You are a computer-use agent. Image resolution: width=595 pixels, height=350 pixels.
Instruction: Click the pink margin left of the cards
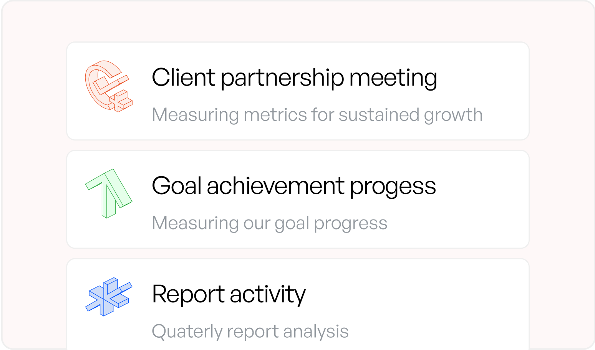click(x=35, y=192)
